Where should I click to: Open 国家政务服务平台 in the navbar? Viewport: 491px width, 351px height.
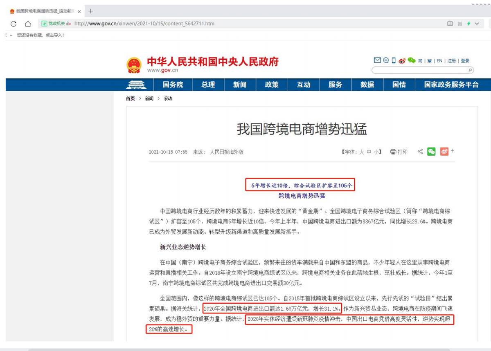tap(451, 85)
